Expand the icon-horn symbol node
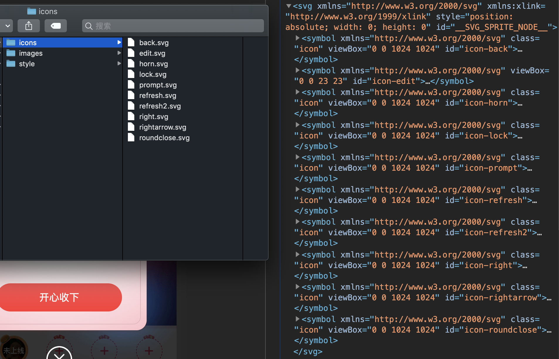The height and width of the screenshot is (359, 559). (x=297, y=92)
